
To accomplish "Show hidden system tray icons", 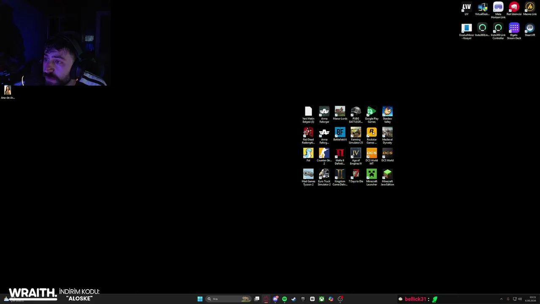I will pos(501,299).
